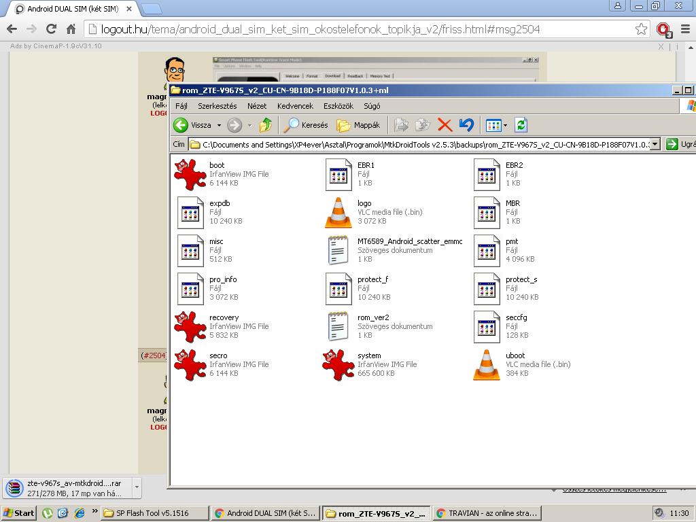Select the expdb file icon
696x522 pixels.
(x=190, y=213)
